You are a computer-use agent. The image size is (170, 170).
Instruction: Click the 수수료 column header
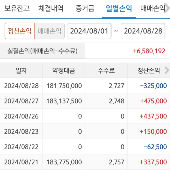tap(106, 71)
